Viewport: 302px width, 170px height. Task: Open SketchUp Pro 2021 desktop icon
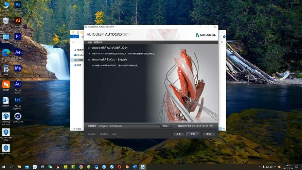pos(6,116)
